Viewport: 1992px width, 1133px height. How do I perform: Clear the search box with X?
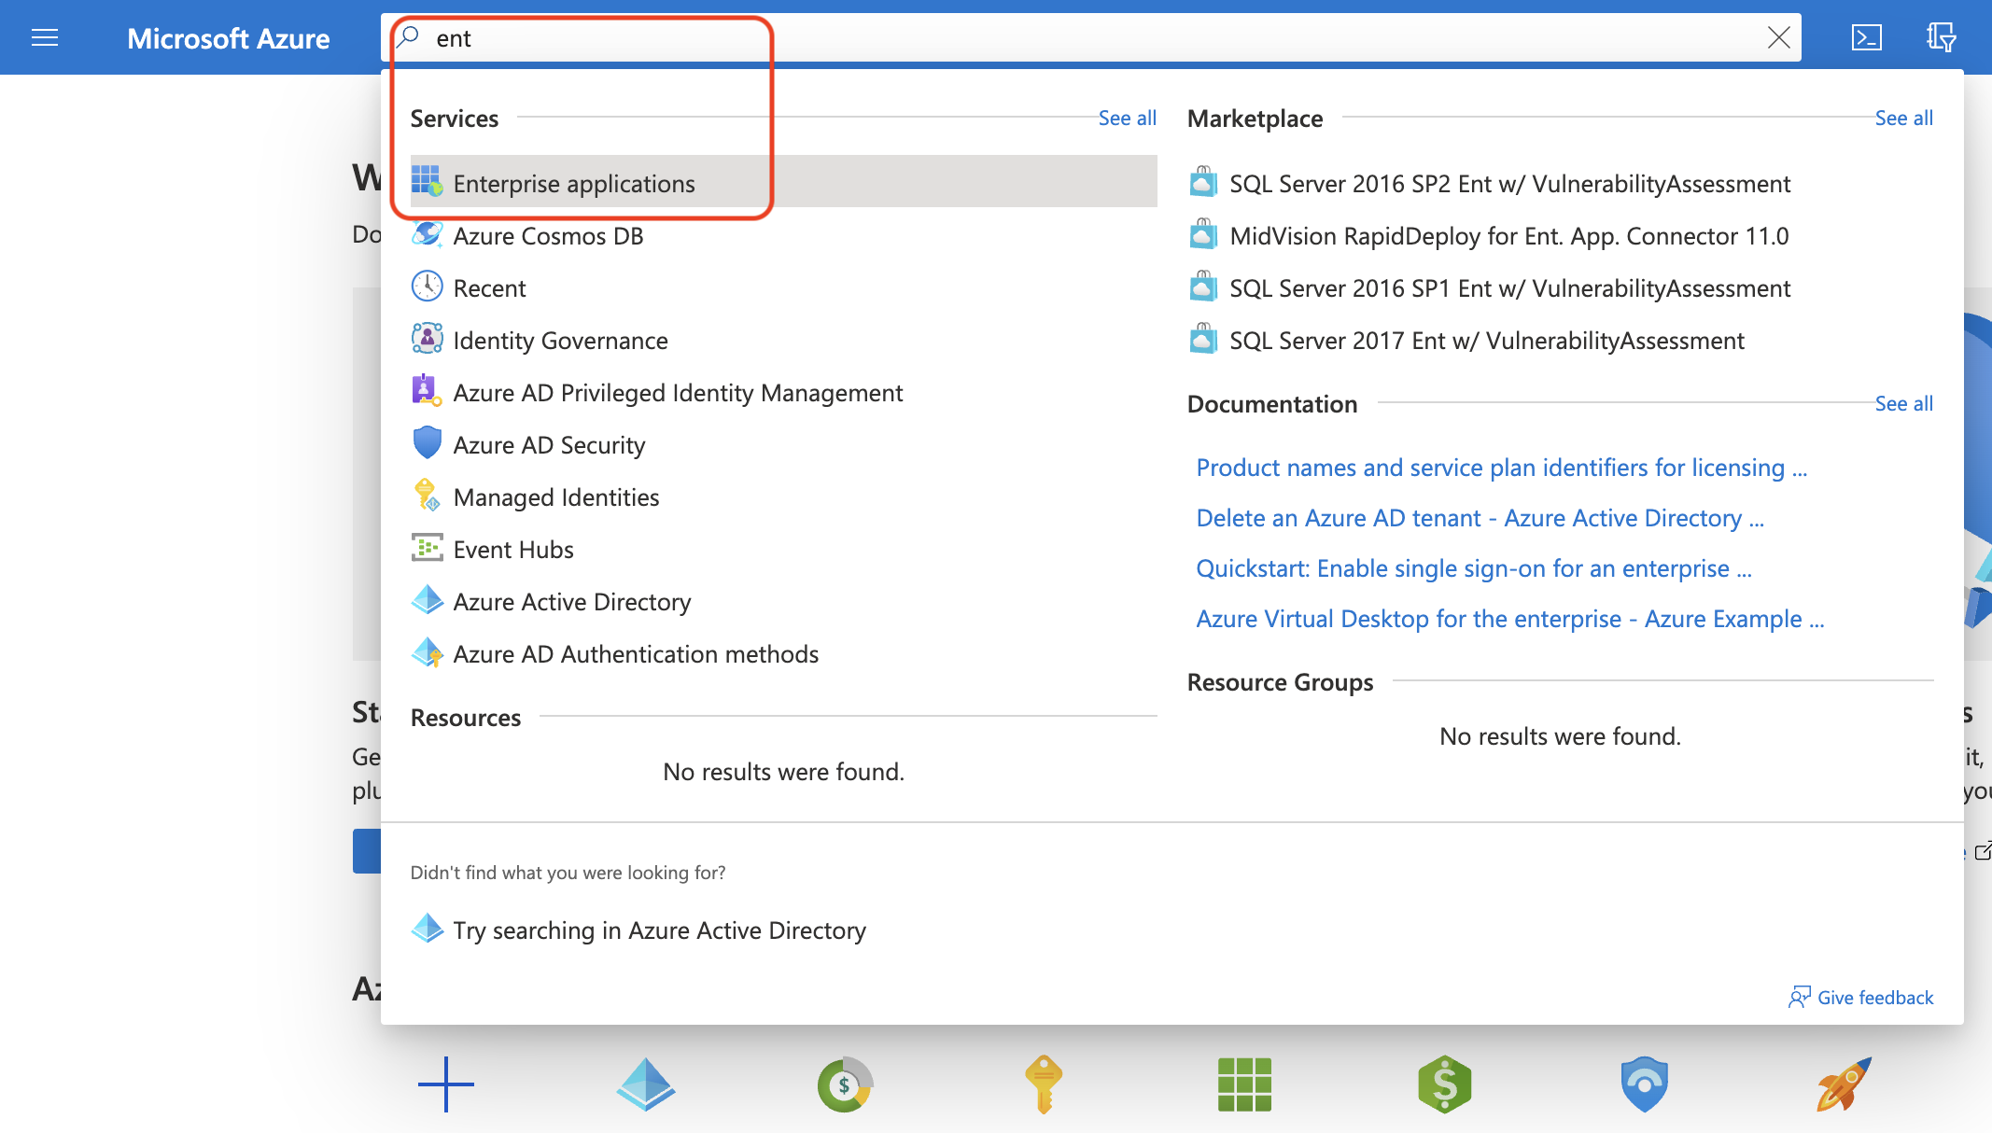(x=1779, y=37)
